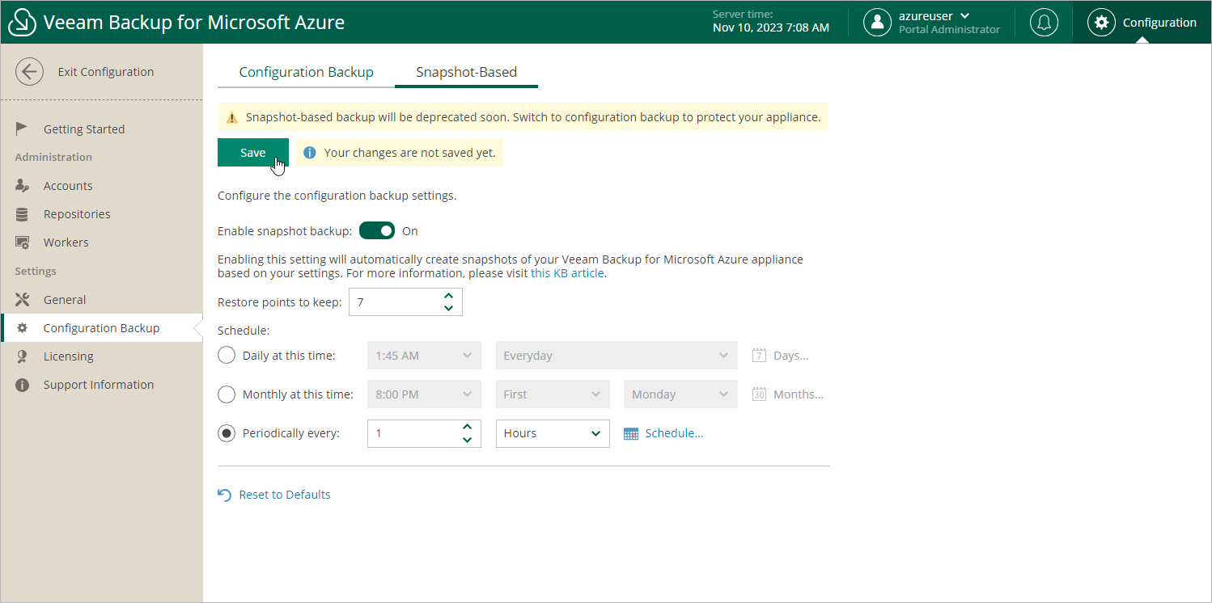Open the this KB article link
The width and height of the screenshot is (1212, 603).
tap(568, 273)
